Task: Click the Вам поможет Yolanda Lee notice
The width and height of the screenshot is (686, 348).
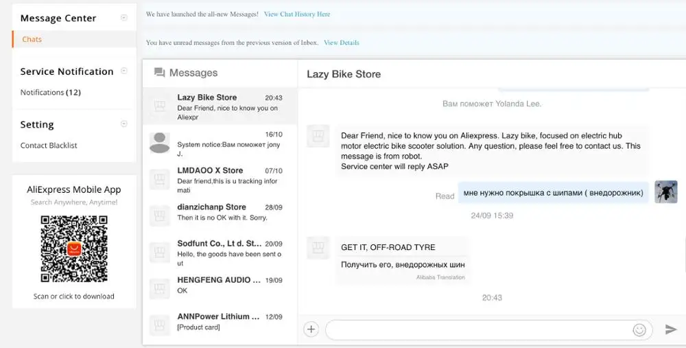Action: point(492,104)
